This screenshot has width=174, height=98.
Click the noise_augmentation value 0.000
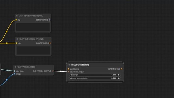[x=114, y=78]
